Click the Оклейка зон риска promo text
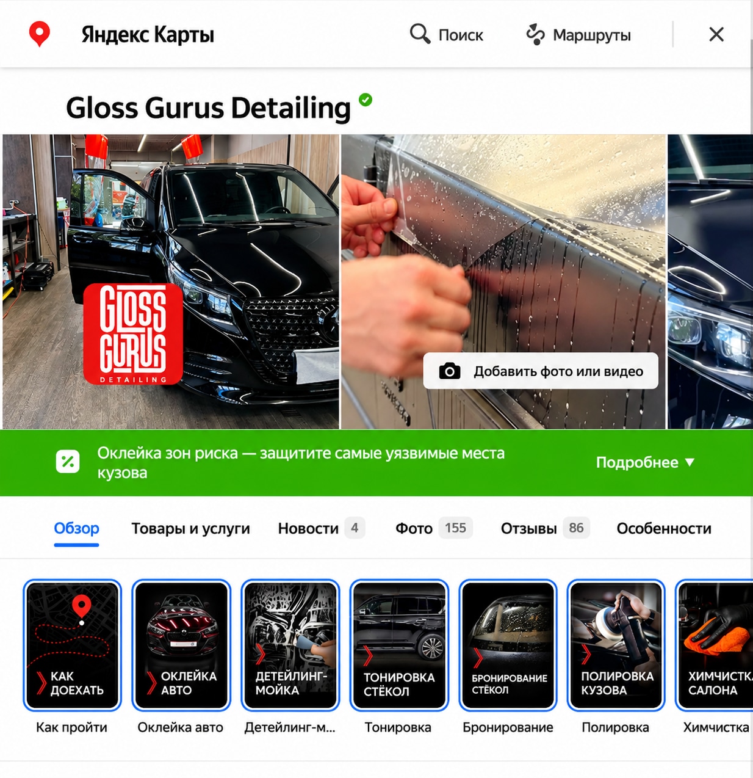This screenshot has height=778, width=753. (301, 462)
